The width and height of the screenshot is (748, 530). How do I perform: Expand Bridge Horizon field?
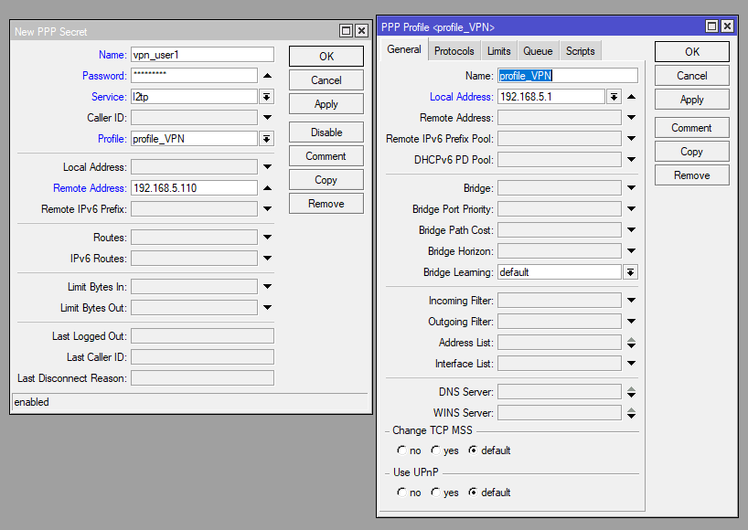point(632,250)
